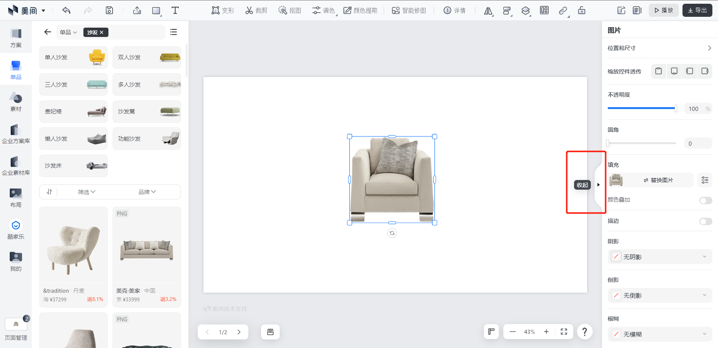The image size is (718, 348).
Task: Enable the 颜色叠加 toggle
Action: [705, 201]
